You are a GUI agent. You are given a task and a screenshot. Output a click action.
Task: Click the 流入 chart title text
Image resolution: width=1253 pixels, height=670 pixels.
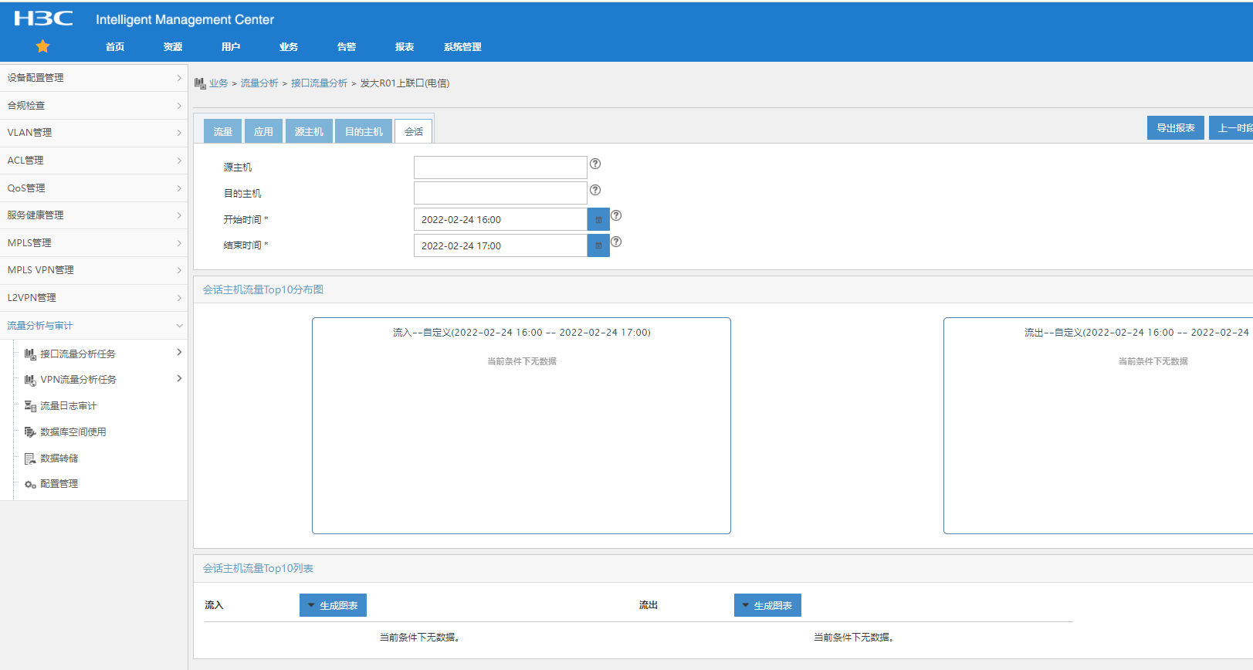522,333
